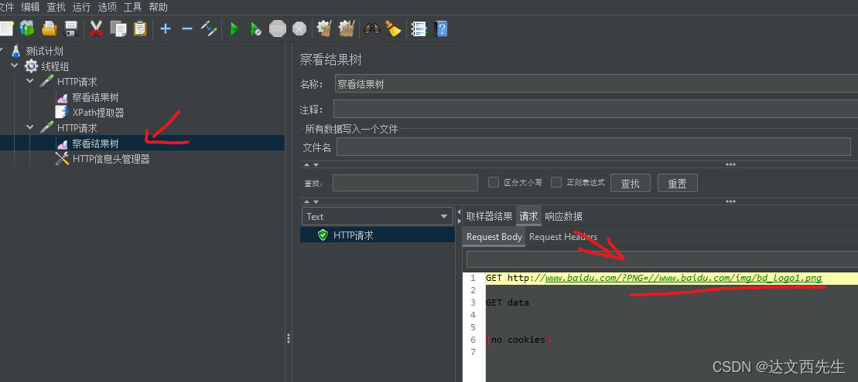Click the Open file folder icon
Viewport: 858px width, 382px height.
[x=50, y=29]
